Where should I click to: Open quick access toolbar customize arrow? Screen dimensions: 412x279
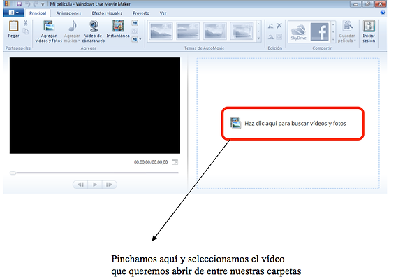[x=43, y=4]
